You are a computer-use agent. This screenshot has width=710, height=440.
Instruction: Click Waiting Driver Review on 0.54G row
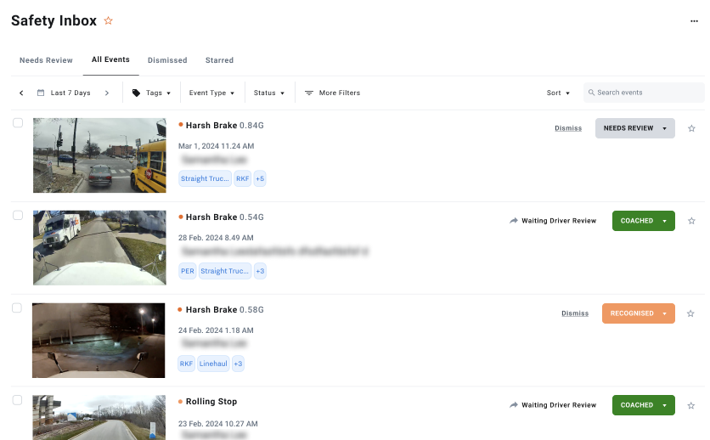[x=559, y=221]
